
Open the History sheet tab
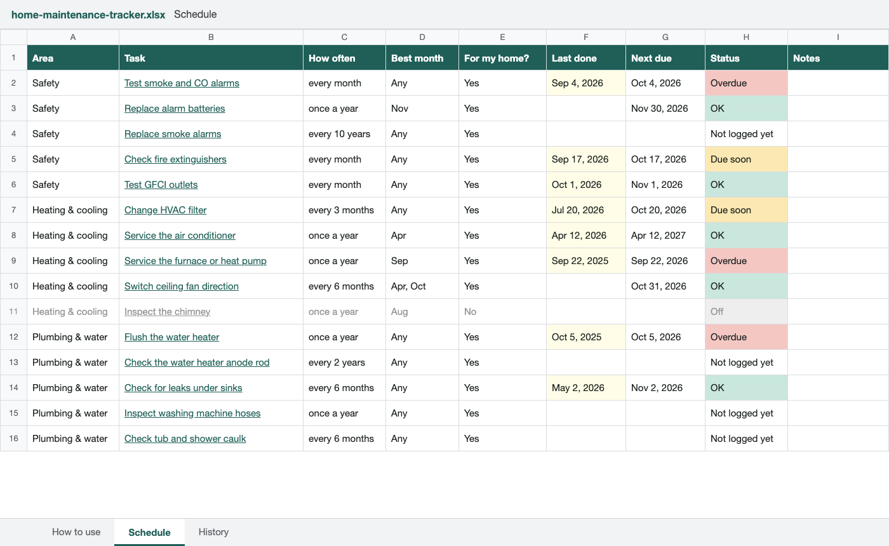coord(213,532)
